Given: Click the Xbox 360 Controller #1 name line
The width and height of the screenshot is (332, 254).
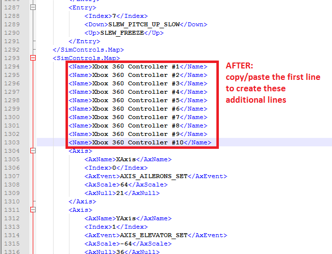Looking at the screenshot, I should (138, 66).
